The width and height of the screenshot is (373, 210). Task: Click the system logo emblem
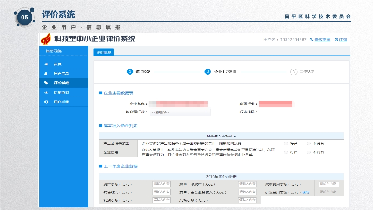pos(46,39)
